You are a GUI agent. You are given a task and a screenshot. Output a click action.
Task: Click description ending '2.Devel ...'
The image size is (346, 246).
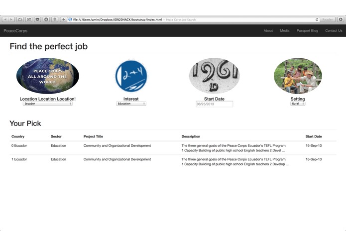point(234,148)
